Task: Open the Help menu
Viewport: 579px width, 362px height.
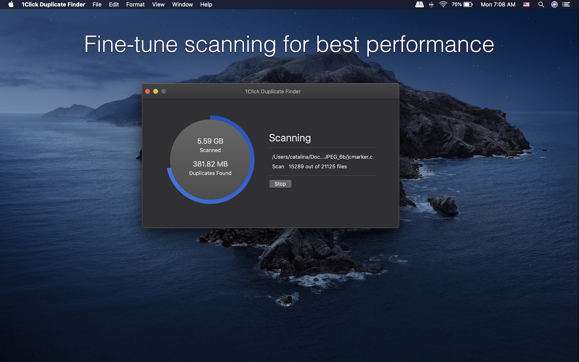Action: (206, 4)
